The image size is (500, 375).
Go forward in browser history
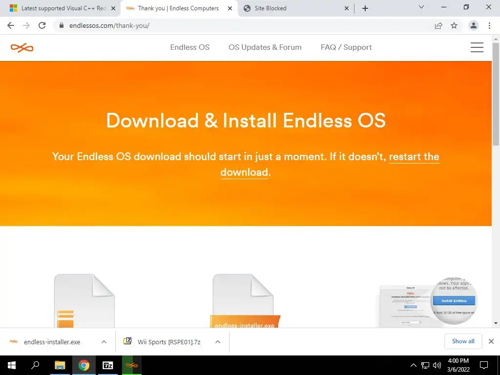[x=26, y=25]
